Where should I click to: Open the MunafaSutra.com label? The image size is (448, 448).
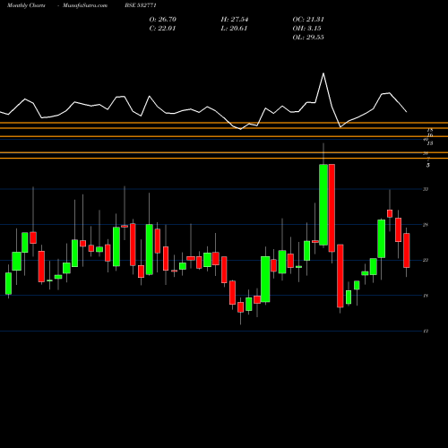(85, 5)
